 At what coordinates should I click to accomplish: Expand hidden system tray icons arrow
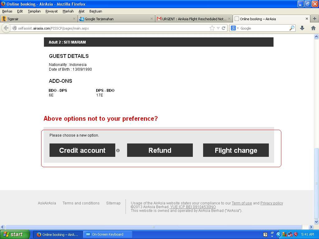point(279,235)
